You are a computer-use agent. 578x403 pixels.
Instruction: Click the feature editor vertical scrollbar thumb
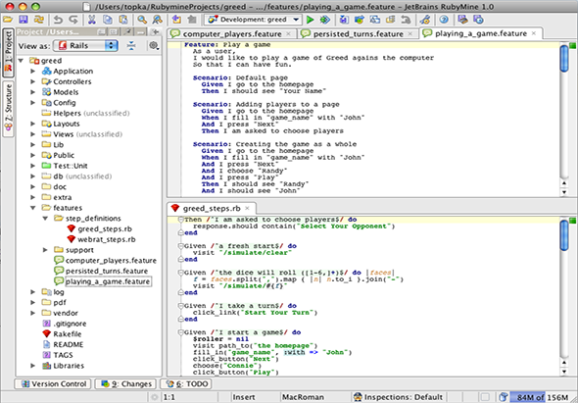point(564,58)
